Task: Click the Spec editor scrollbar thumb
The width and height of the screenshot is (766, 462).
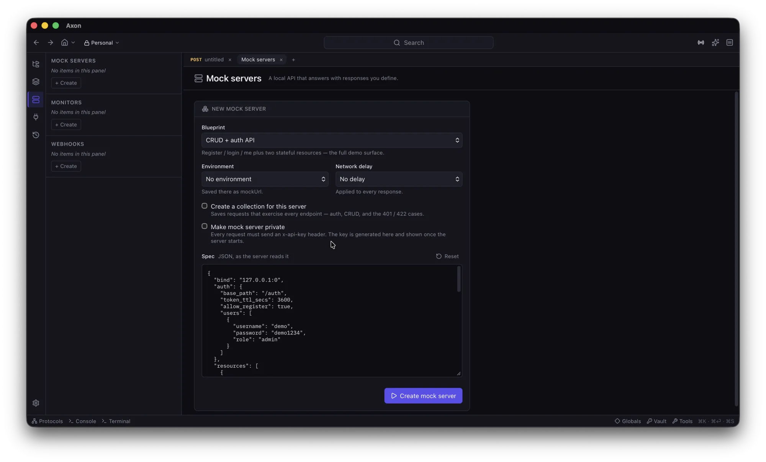Action: point(459,279)
